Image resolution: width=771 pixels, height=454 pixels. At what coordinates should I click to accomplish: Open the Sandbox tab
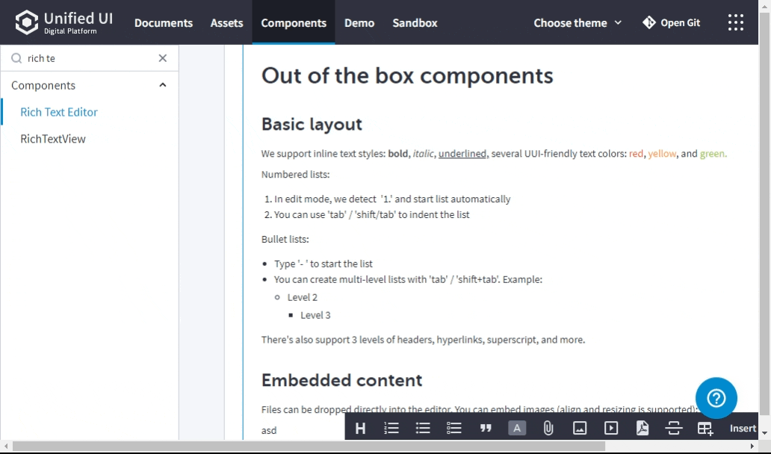(415, 22)
